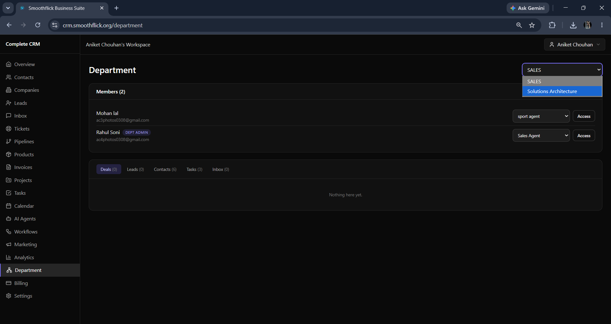The image size is (611, 324).
Task: Open Chrome's three-dot menu
Action: pyautogui.click(x=602, y=25)
